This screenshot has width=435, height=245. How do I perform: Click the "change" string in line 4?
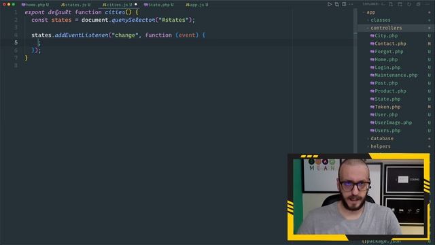(125, 35)
